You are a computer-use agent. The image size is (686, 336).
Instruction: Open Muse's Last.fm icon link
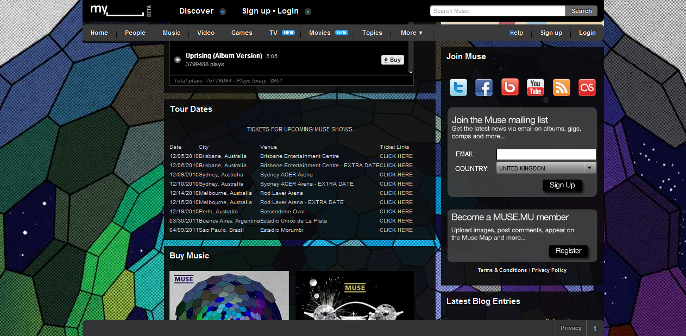[587, 87]
